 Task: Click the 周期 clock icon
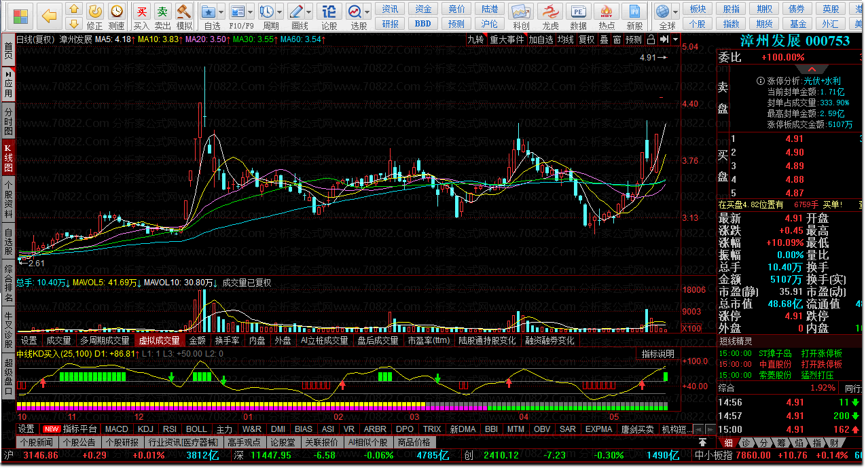(266, 12)
